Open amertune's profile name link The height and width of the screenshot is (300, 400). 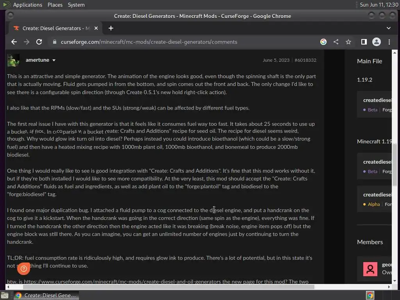[37, 60]
